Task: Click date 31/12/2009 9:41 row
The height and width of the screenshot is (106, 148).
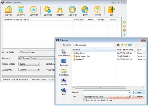Action: point(124,56)
